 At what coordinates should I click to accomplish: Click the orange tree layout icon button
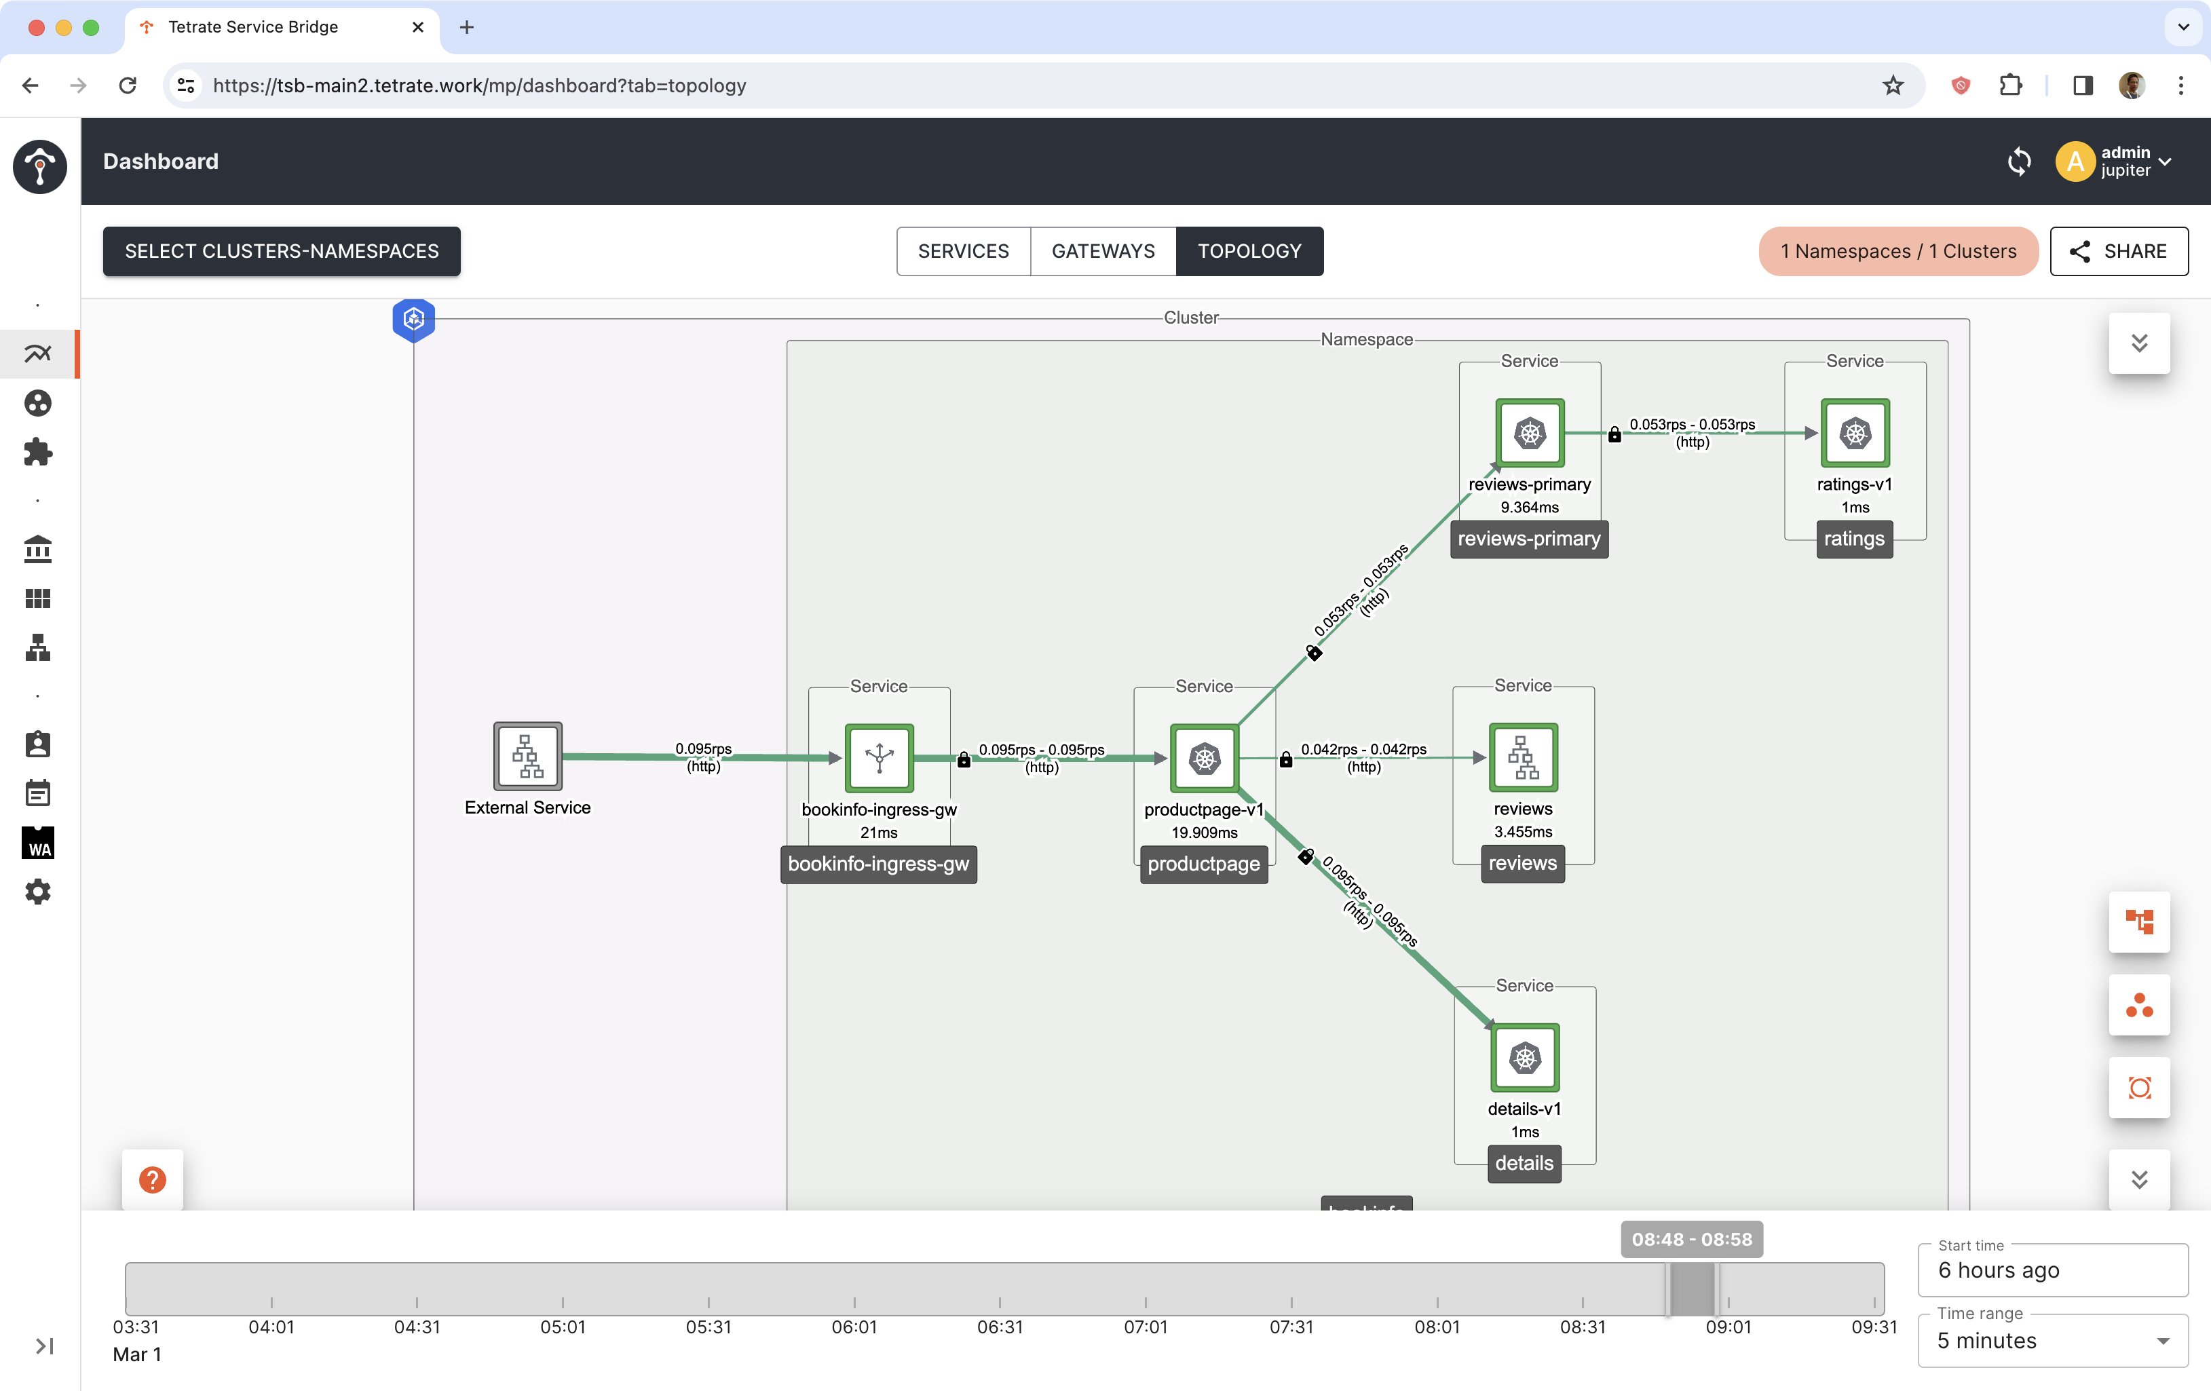coord(2139,922)
